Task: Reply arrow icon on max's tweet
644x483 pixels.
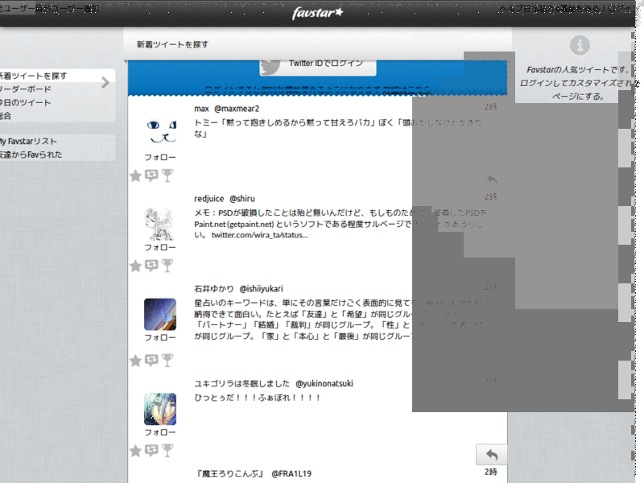Action: (492, 179)
